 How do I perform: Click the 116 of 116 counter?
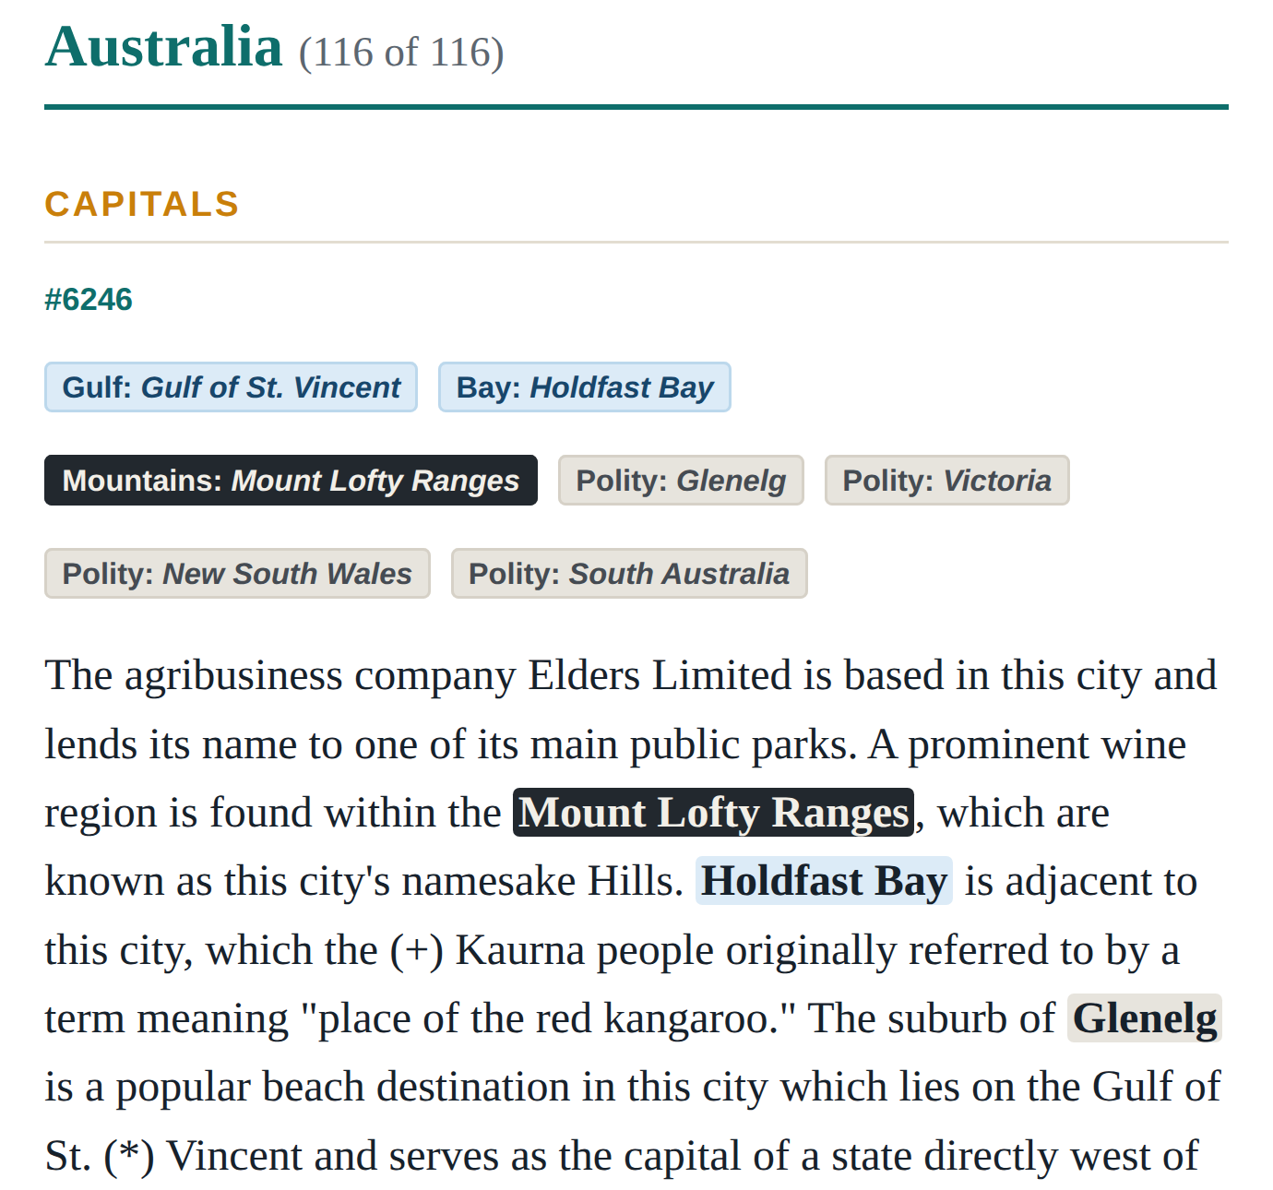point(401,53)
